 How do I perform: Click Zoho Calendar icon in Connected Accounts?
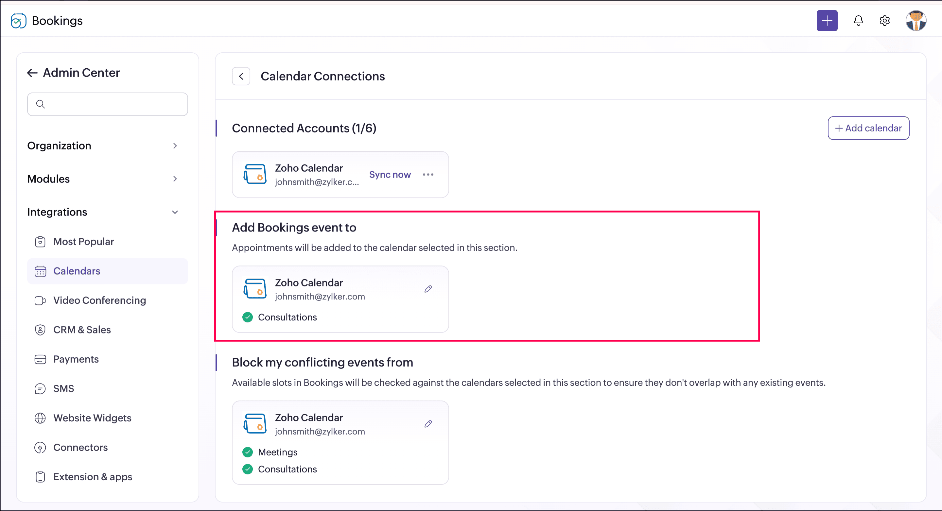click(x=255, y=174)
